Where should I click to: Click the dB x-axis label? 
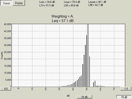point(68,96)
